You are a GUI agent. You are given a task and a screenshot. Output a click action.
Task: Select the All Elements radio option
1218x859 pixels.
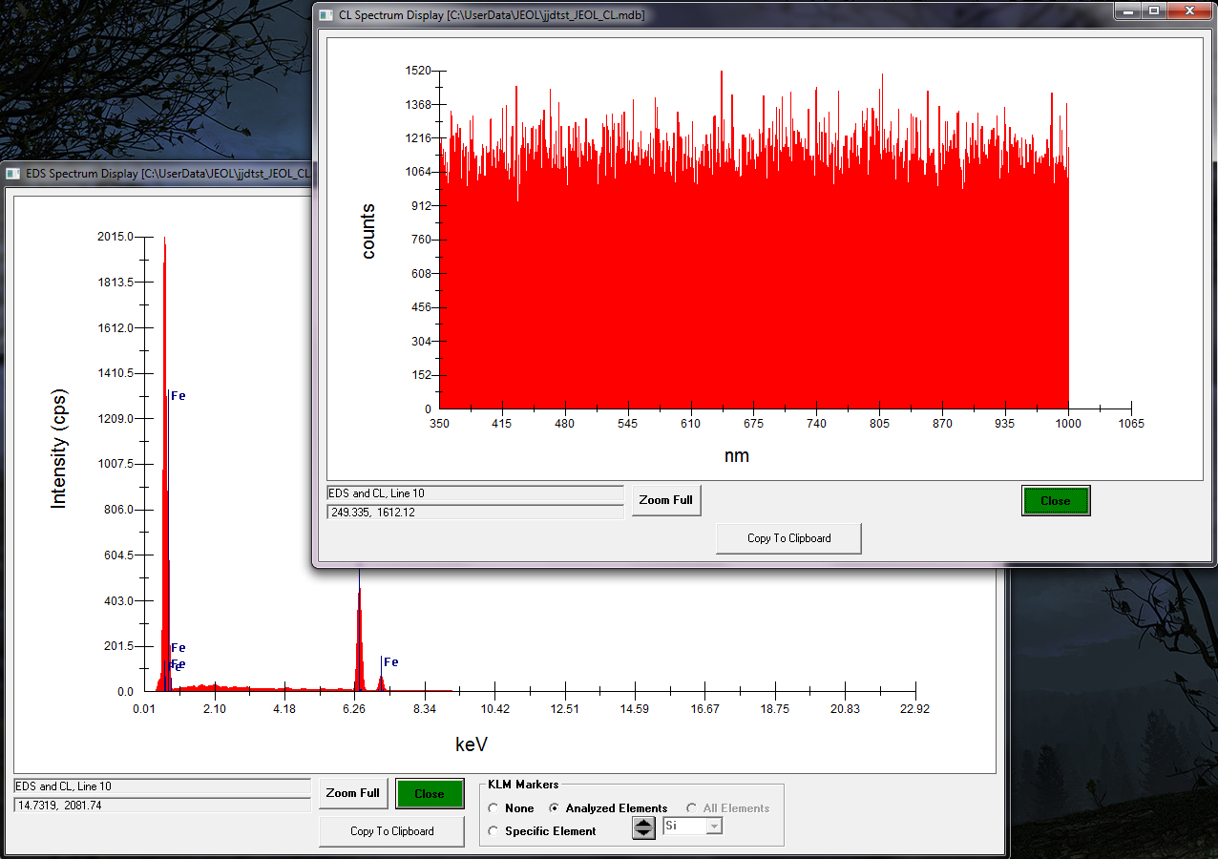pos(692,808)
